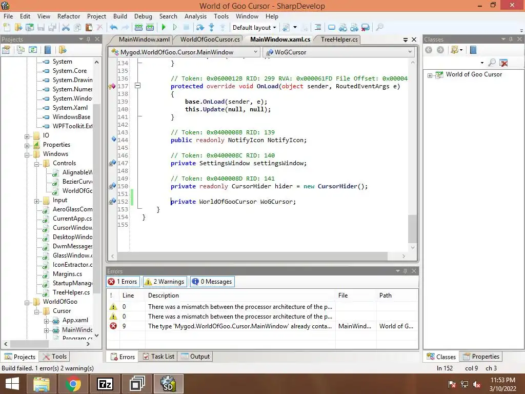Select the System.Core reference
The image size is (525, 394).
70,71
